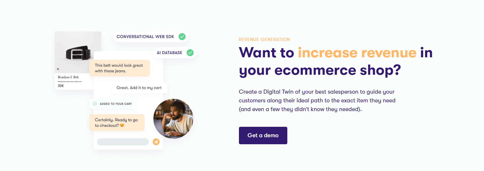Select the Revenue Generation section label
Screen dimensions: 484x171
point(264,39)
